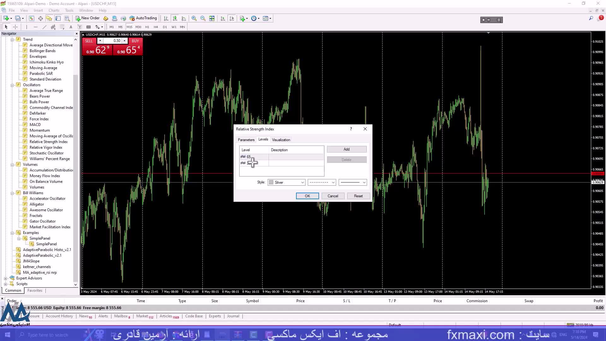Open the Charts menu
Viewport: 606px width, 341px height.
pos(54,10)
